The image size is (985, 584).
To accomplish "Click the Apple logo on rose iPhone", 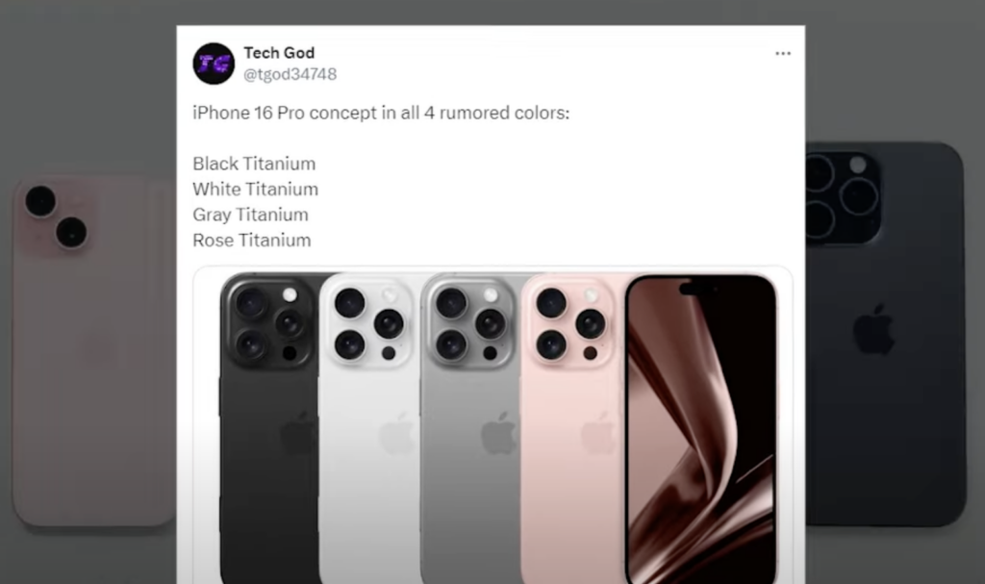I will click(598, 433).
